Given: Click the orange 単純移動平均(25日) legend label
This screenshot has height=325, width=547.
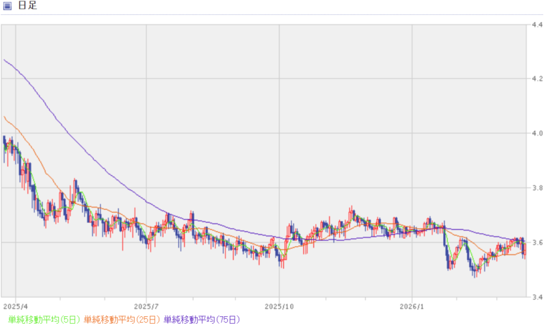Looking at the screenshot, I should [x=122, y=319].
